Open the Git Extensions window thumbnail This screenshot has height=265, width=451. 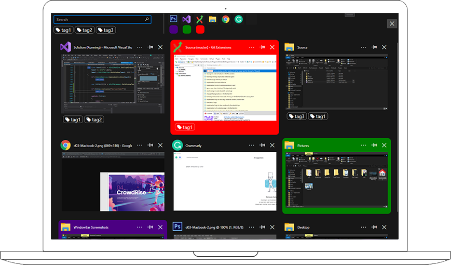[225, 88]
